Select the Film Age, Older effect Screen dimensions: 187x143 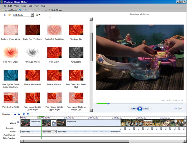(11, 55)
